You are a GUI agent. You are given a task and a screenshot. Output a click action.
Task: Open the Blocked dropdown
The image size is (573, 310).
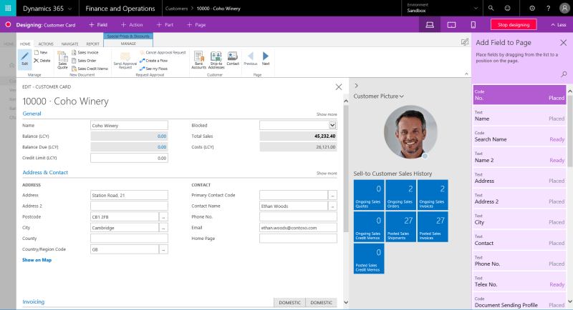point(332,125)
